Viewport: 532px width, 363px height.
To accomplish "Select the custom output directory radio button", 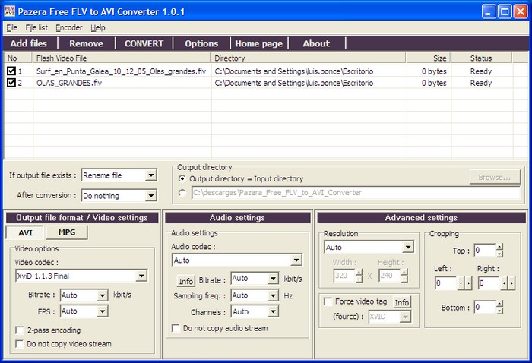I will pyautogui.click(x=182, y=193).
